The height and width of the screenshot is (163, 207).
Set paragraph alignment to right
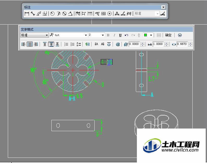click(x=36, y=44)
